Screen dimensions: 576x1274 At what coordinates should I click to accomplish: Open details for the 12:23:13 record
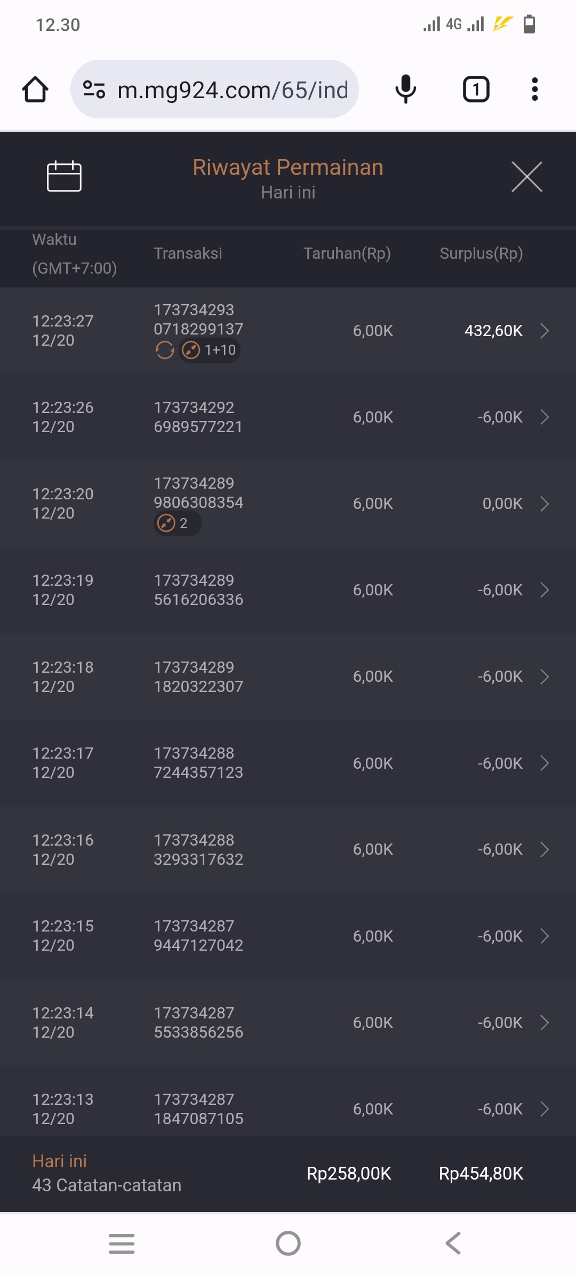[x=545, y=1109]
